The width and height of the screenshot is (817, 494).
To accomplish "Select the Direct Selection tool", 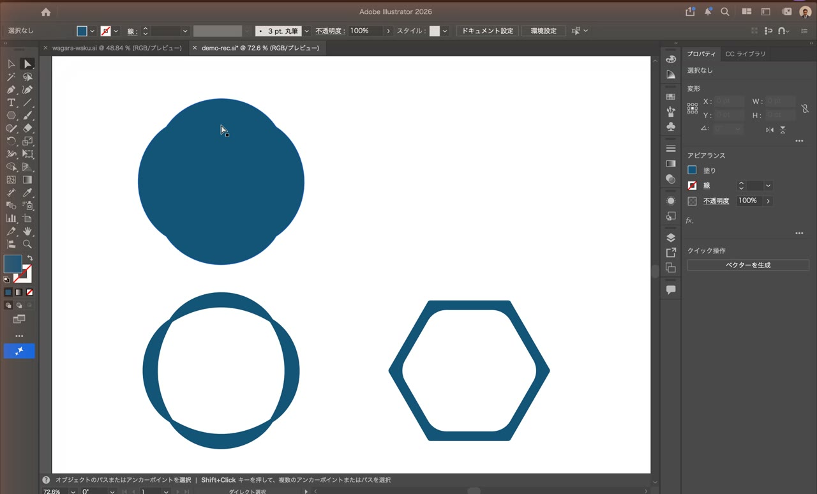I will [x=27, y=64].
